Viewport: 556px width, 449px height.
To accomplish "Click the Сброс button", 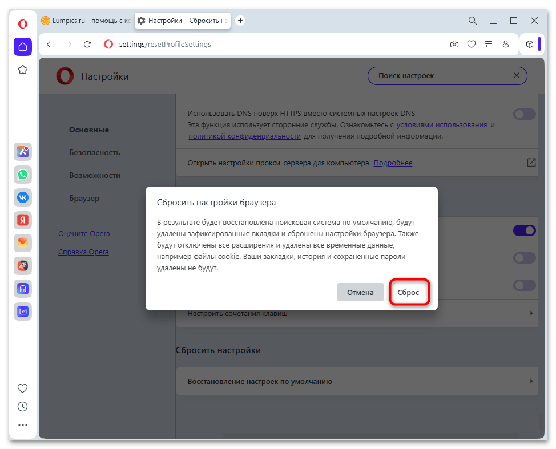I will point(409,292).
